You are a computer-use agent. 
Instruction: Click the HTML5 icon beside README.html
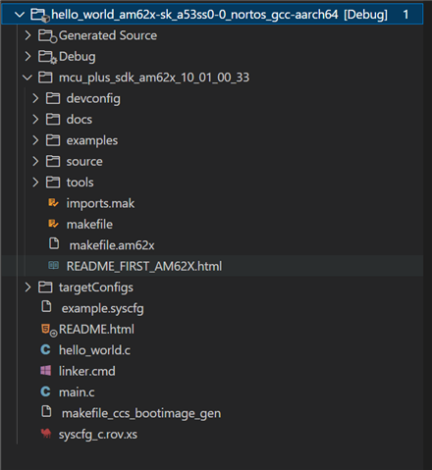49,331
